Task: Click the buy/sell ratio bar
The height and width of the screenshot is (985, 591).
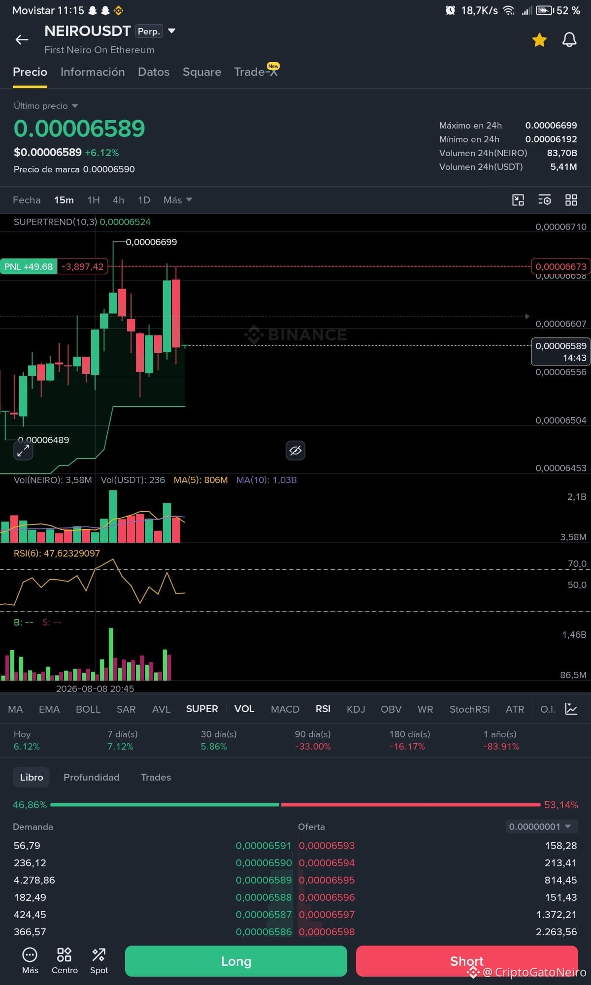Action: click(x=295, y=805)
